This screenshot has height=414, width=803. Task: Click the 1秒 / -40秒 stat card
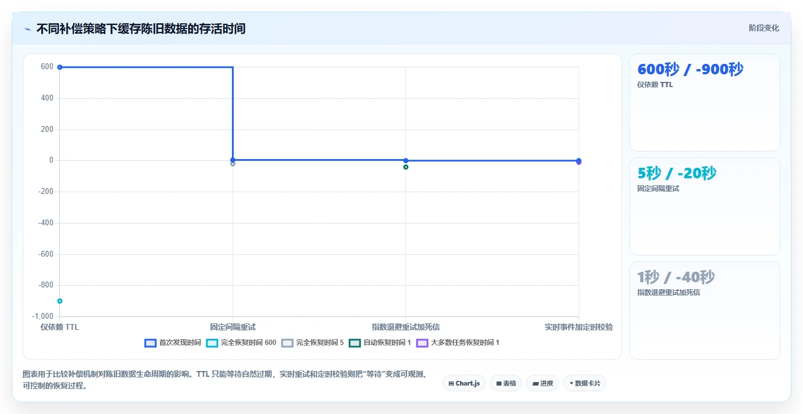click(x=705, y=311)
